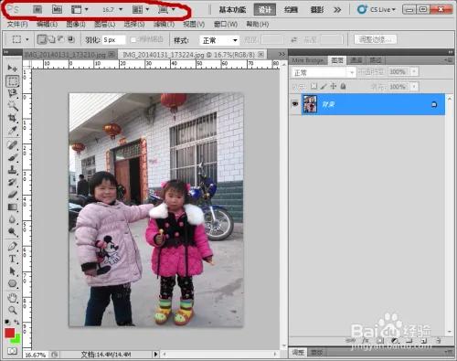
Task: Select the Path Selection tool
Action: (12, 271)
